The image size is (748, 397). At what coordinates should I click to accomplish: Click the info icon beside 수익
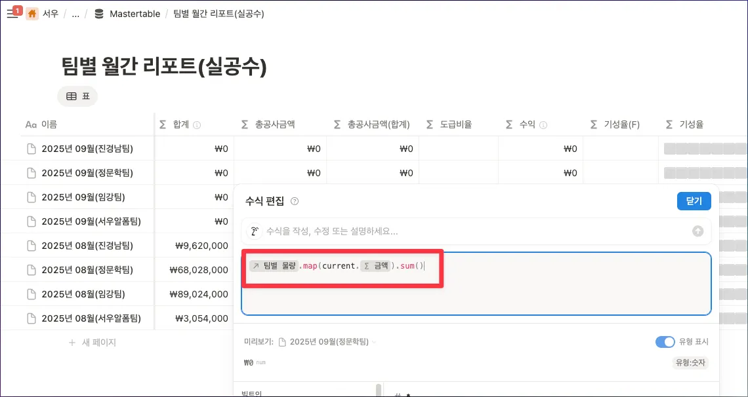tap(543, 125)
